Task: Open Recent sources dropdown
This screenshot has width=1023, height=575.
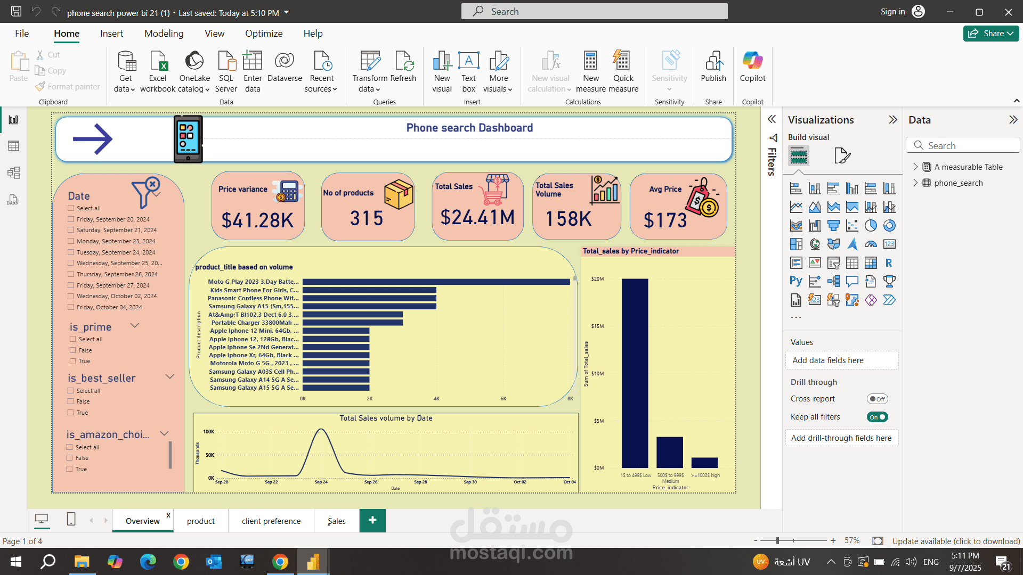Action: 321,71
